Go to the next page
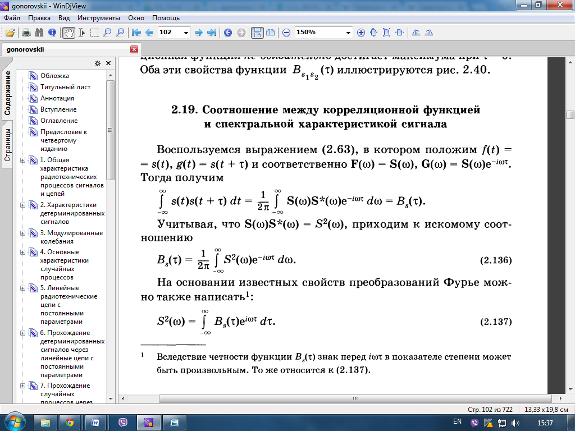Viewport: 575px width, 431px height. 199,33
